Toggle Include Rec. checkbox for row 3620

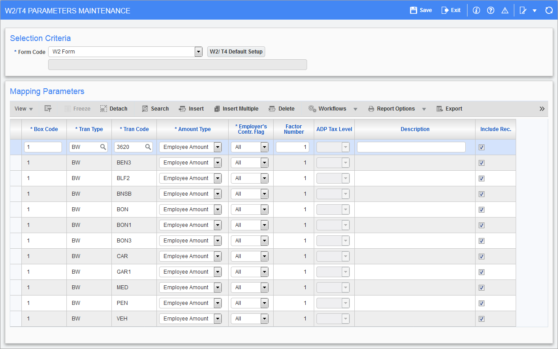point(481,147)
